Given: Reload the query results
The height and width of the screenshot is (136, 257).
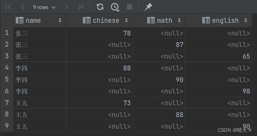Looking at the screenshot, I should [x=100, y=7].
